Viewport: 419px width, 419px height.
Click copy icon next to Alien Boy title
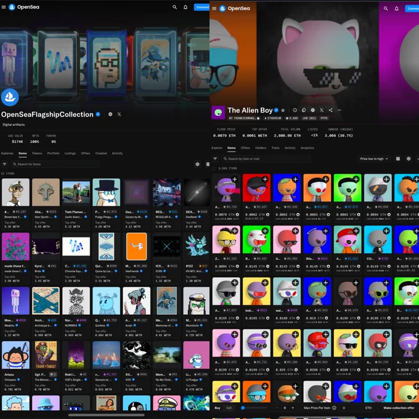304,110
